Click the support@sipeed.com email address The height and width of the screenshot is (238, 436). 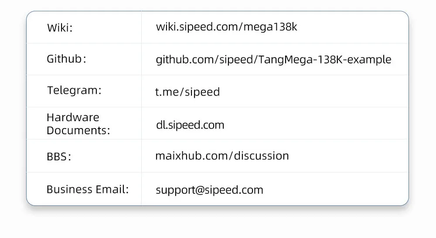click(x=209, y=190)
